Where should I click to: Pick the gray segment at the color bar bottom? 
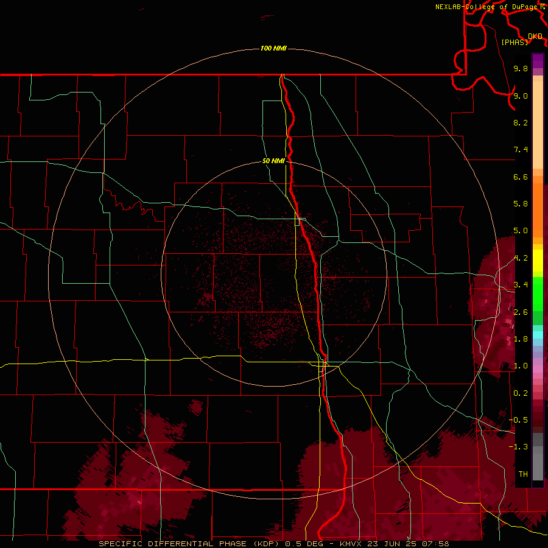[x=538, y=467]
